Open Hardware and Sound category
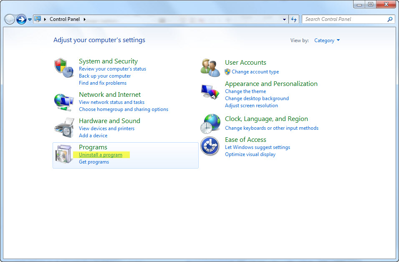Screen dimensions: 399x262 pos(109,121)
